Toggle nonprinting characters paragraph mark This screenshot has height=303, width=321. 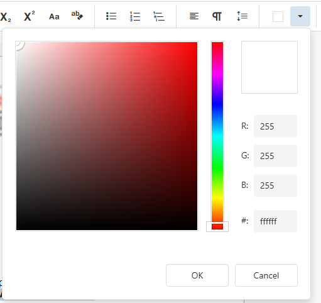tap(217, 16)
